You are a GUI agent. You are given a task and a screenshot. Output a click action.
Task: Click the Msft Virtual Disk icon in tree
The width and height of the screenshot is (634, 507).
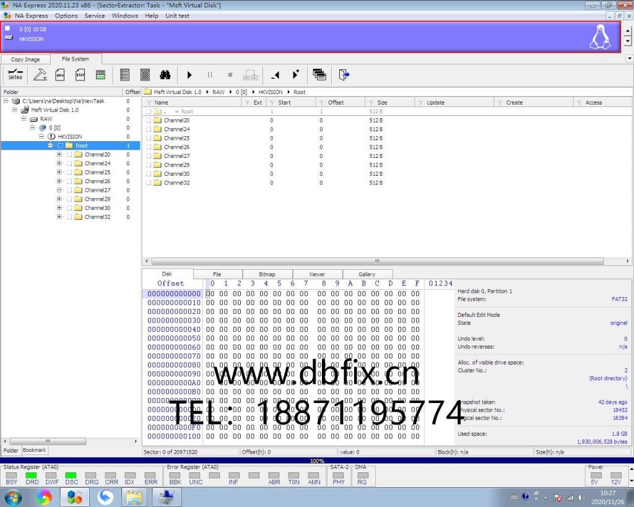[x=25, y=110]
